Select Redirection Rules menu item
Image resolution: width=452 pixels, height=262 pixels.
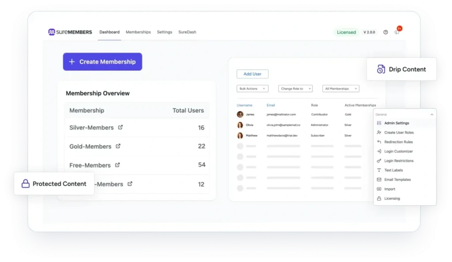tap(405, 142)
